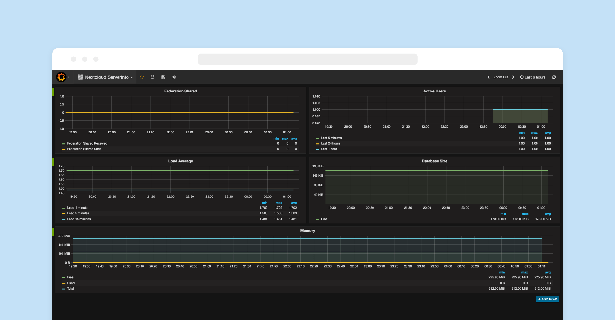Click the Zoom Out button
Image resolution: width=615 pixels, height=320 pixels.
[501, 77]
